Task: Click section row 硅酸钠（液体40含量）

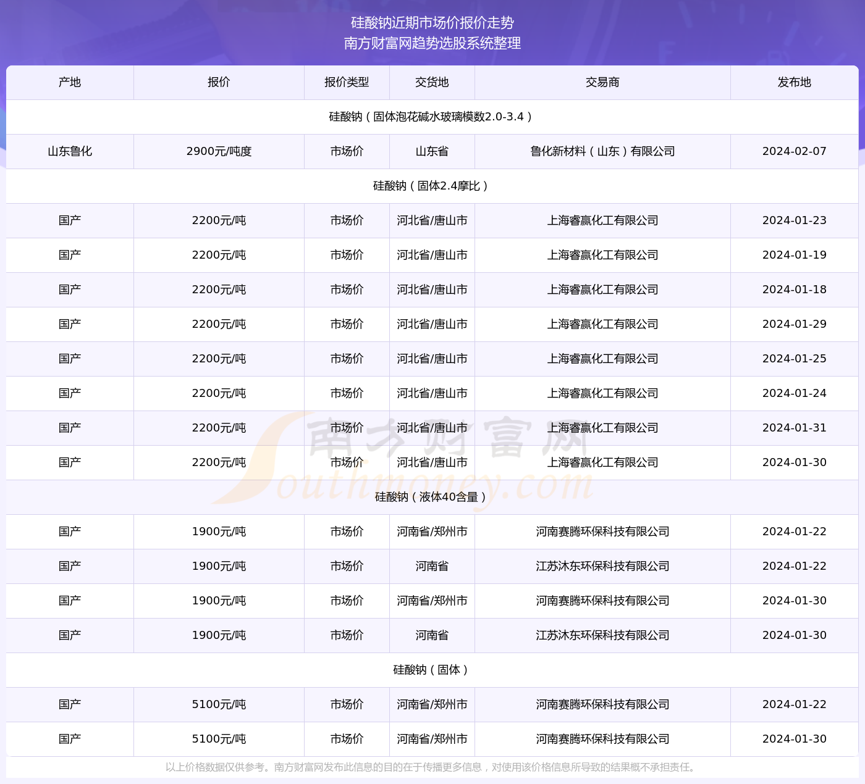Action: (432, 497)
